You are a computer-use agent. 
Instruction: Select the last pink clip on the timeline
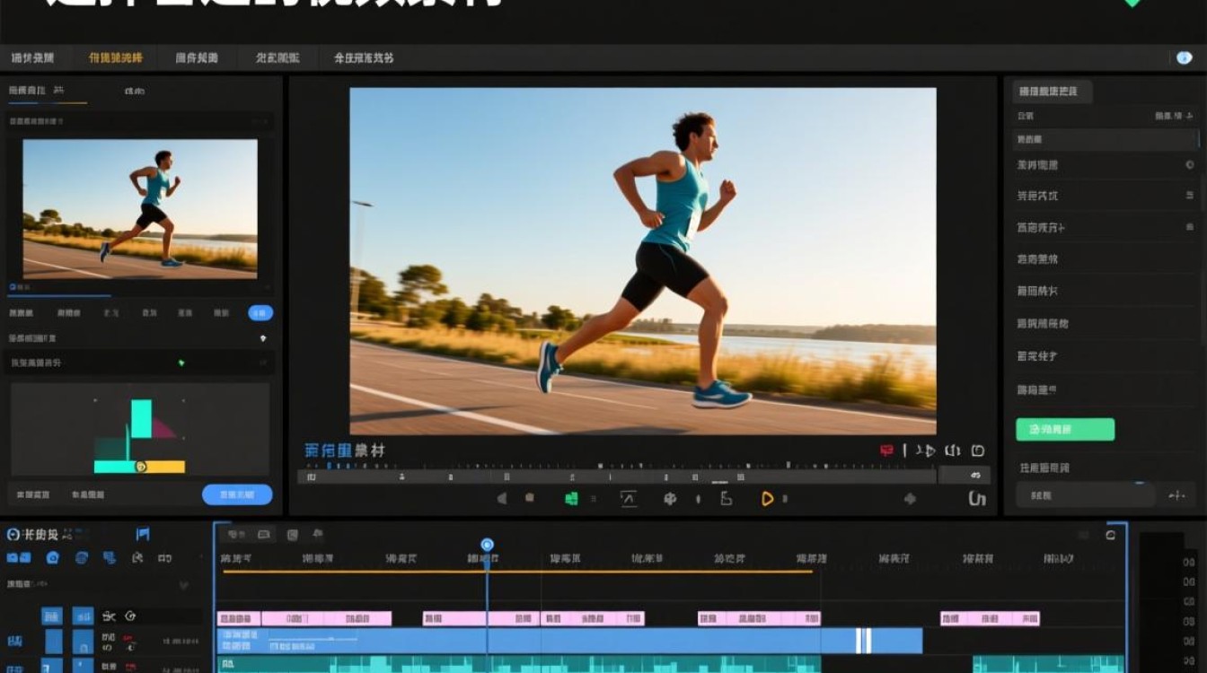990,618
